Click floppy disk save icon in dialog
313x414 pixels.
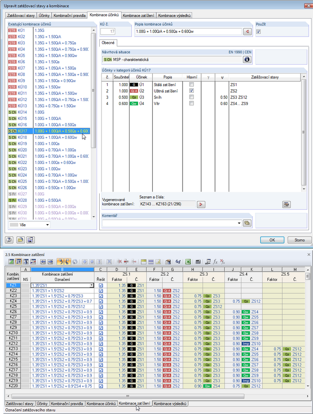31,240
